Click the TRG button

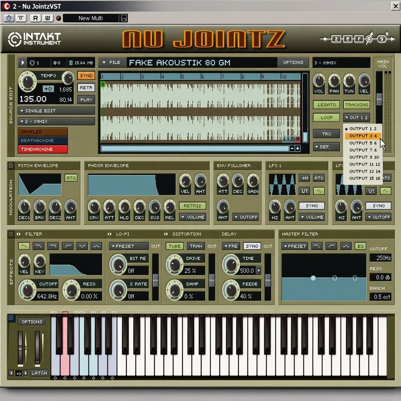tap(327, 134)
